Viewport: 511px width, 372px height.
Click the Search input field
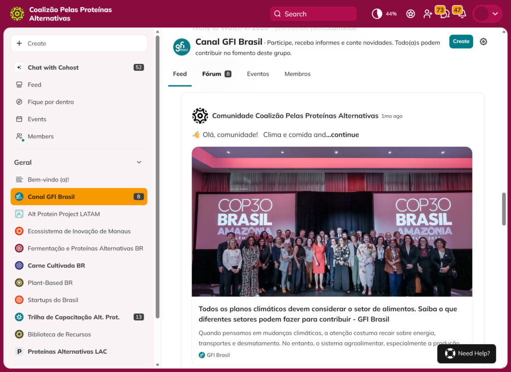[313, 14]
